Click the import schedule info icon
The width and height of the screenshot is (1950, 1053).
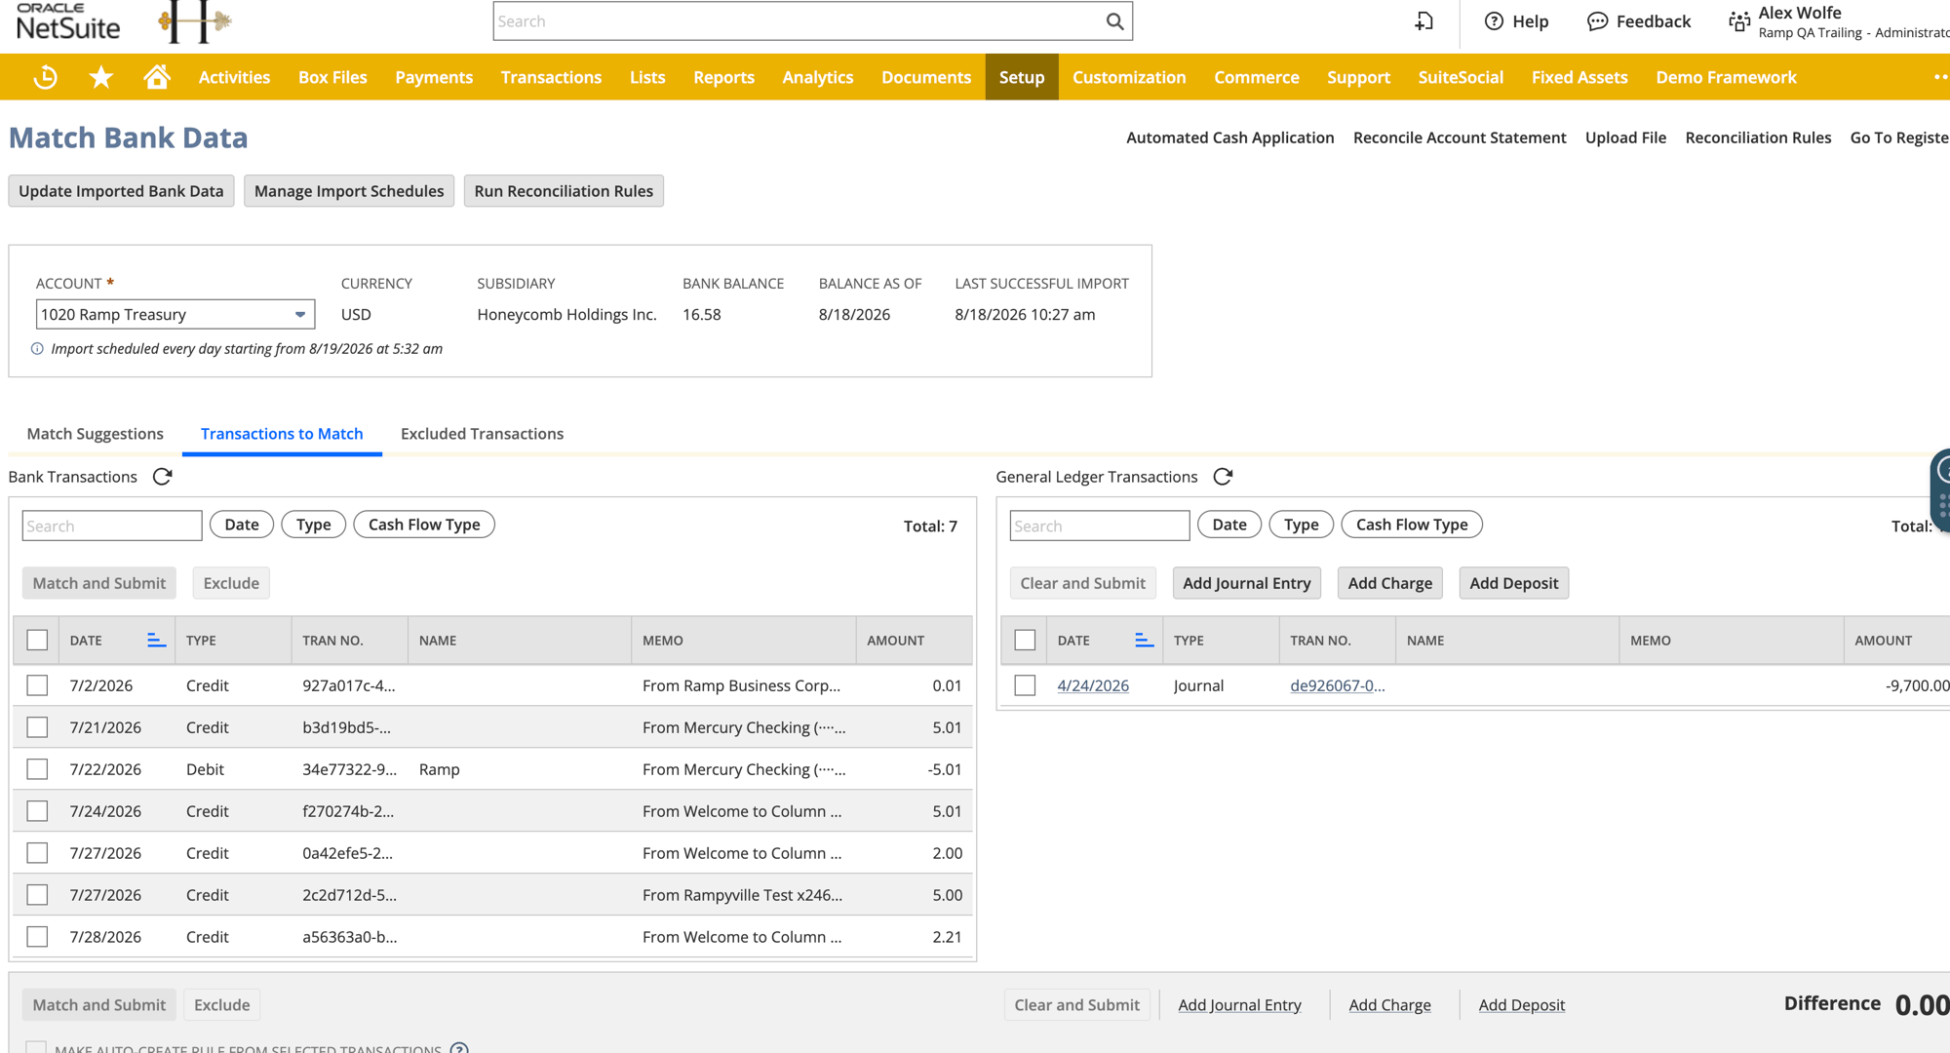point(37,349)
